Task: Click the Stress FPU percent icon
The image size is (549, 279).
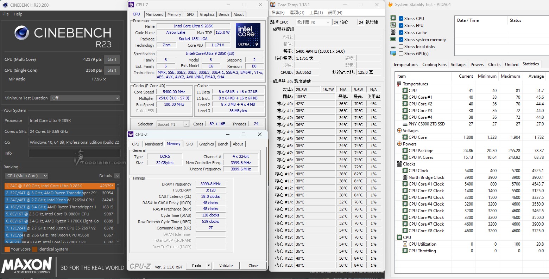Action: (393, 25)
